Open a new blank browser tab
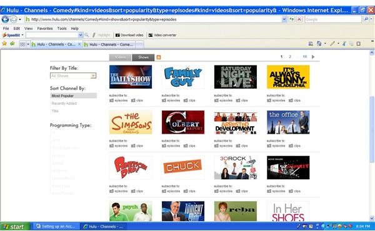The height and width of the screenshot is (231, 375). tap(139, 44)
